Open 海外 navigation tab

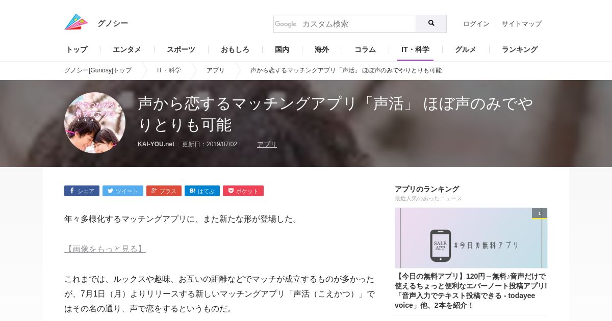[322, 49]
